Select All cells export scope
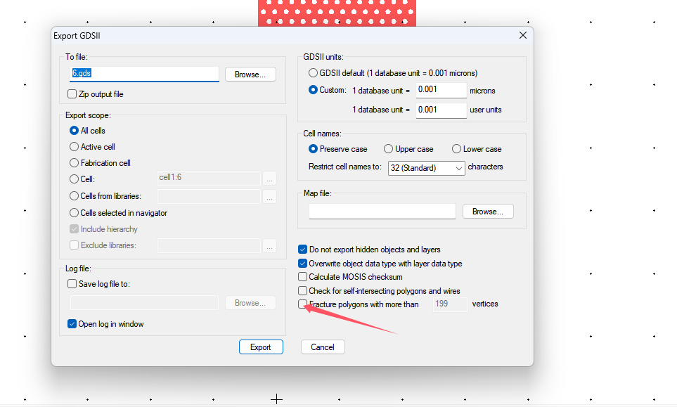Screen dimensions: 677x407 pos(74,130)
